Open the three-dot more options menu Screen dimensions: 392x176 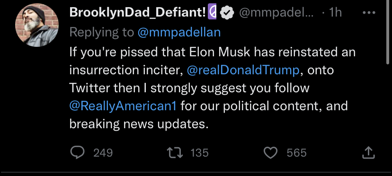pyautogui.click(x=369, y=12)
